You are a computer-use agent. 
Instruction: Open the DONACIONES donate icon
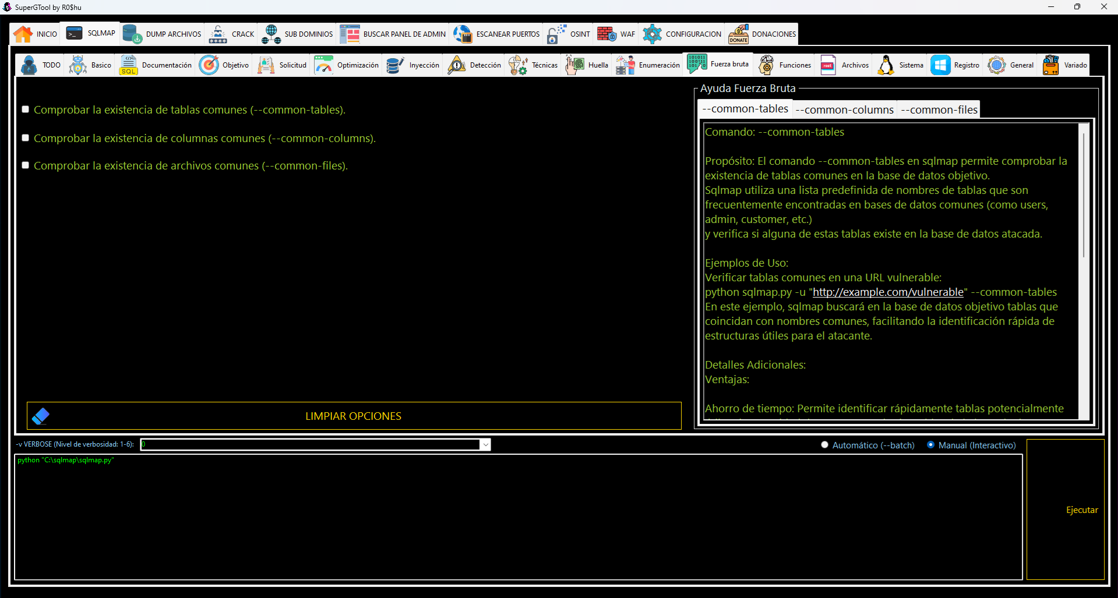[738, 34]
